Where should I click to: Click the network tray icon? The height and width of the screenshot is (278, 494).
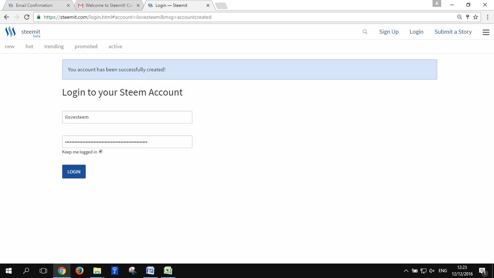point(423,271)
